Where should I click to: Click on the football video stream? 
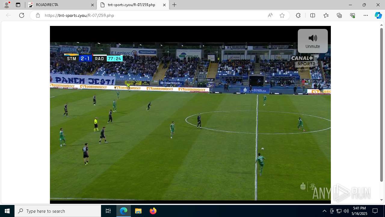tap(190, 115)
